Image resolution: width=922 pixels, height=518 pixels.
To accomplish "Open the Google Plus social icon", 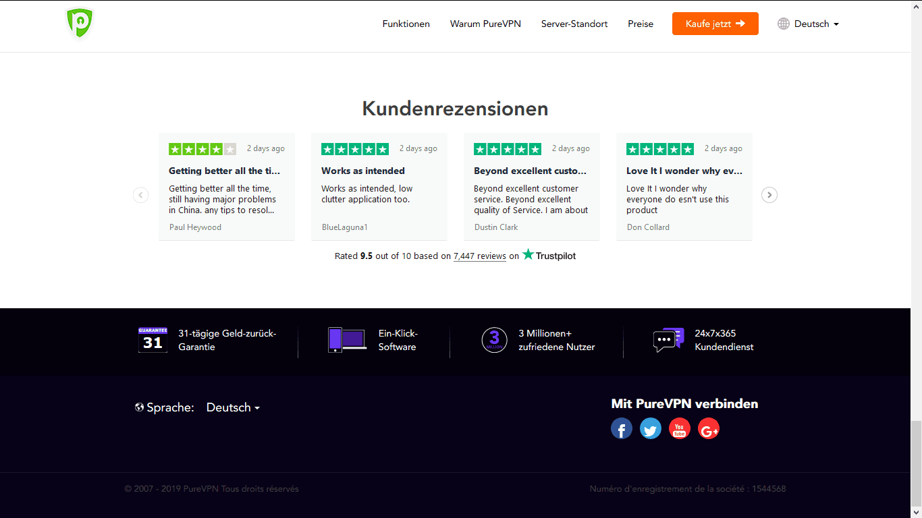I will [x=709, y=428].
